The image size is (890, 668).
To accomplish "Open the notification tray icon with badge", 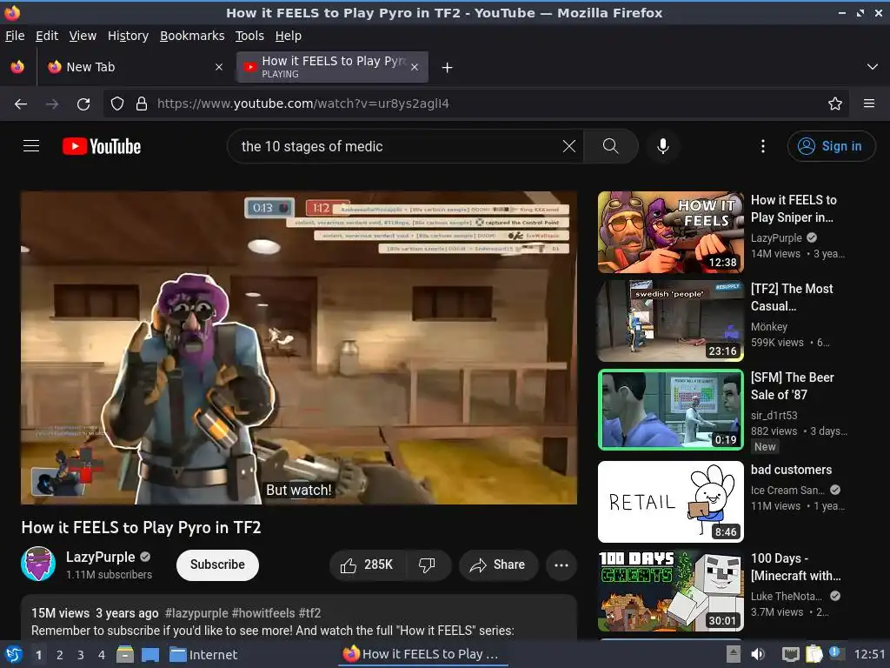I will click(x=837, y=653).
